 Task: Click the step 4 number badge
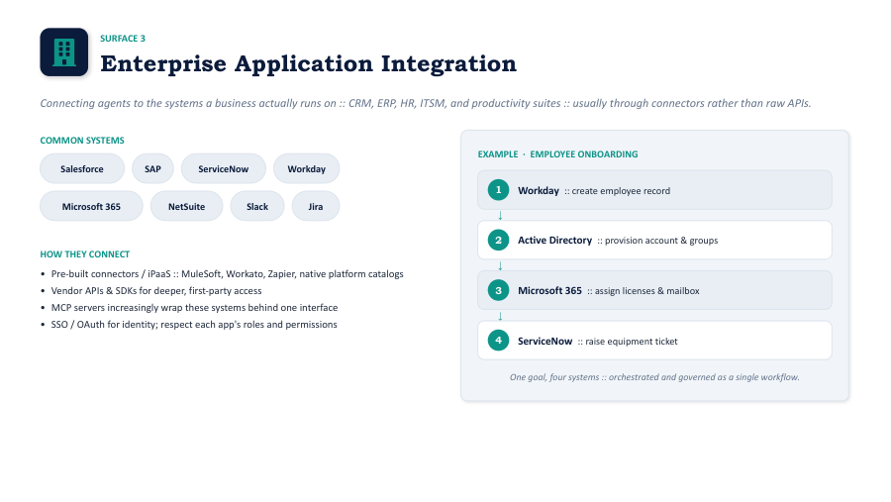[x=498, y=341]
